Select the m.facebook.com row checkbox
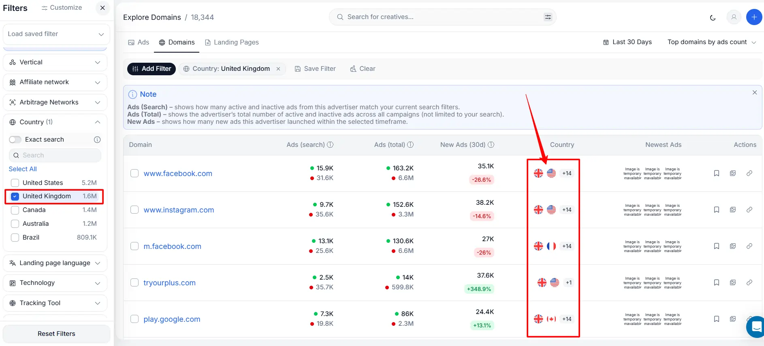 click(x=134, y=246)
